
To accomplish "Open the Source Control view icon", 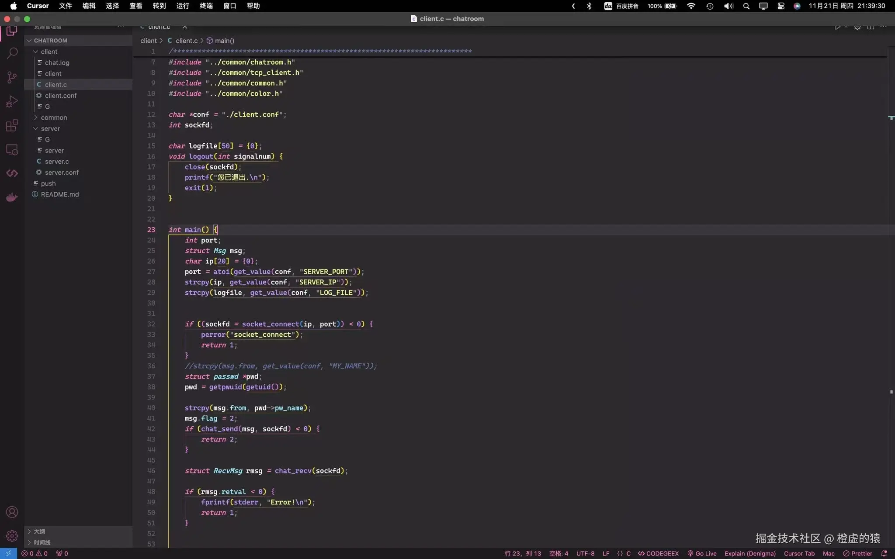I will pos(12,77).
